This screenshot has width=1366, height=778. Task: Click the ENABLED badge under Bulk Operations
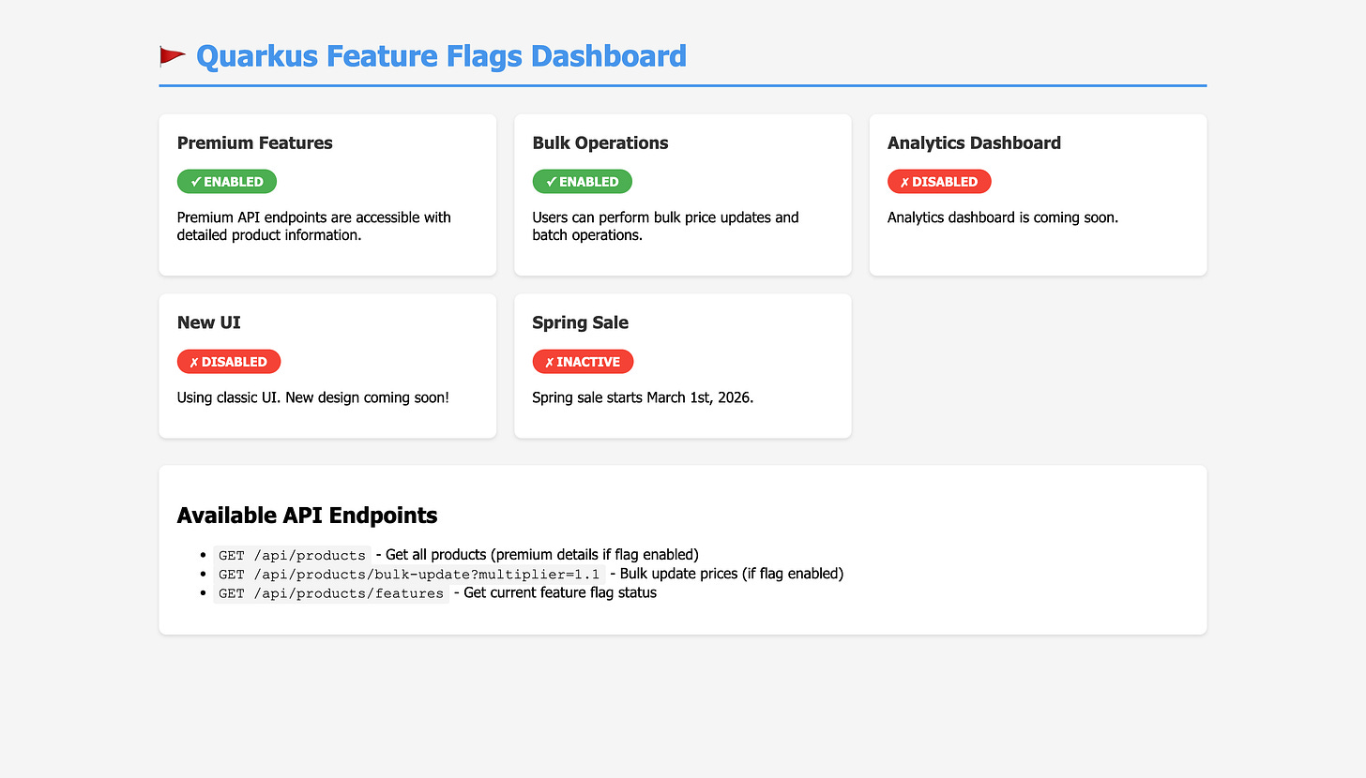[x=583, y=182]
